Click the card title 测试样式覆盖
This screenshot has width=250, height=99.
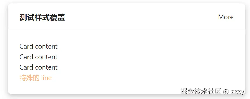click(x=42, y=17)
